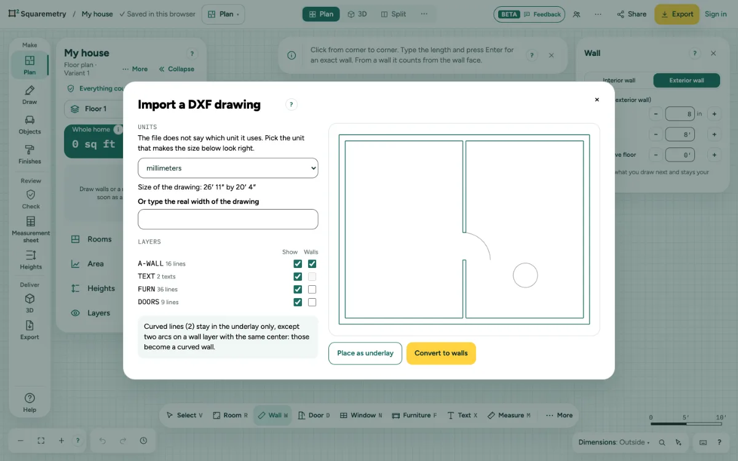The height and width of the screenshot is (461, 738).
Task: Open the Help button in the sidebar
Action: click(x=30, y=403)
